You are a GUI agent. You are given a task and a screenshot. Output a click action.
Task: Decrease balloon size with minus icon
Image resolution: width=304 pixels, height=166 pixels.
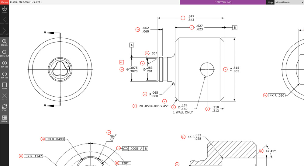coord(5,75)
